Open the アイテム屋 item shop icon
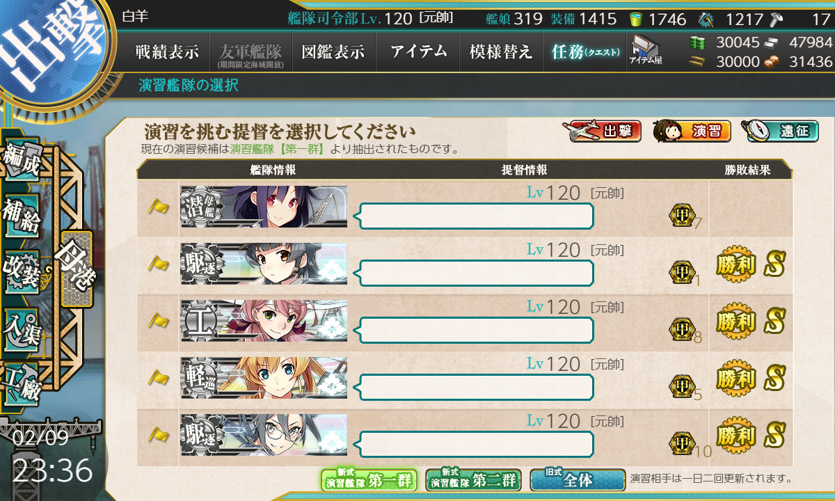The height and width of the screenshot is (501, 835). (x=645, y=50)
